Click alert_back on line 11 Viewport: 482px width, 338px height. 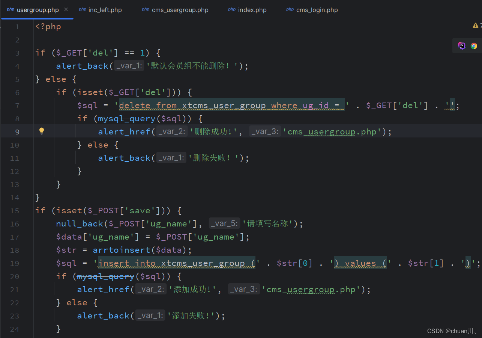point(124,158)
